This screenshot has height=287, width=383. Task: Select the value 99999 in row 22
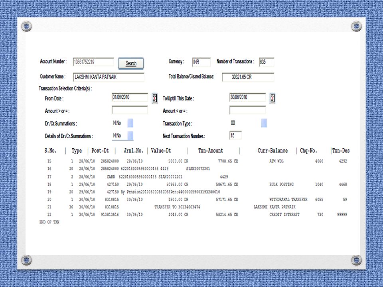(342, 214)
